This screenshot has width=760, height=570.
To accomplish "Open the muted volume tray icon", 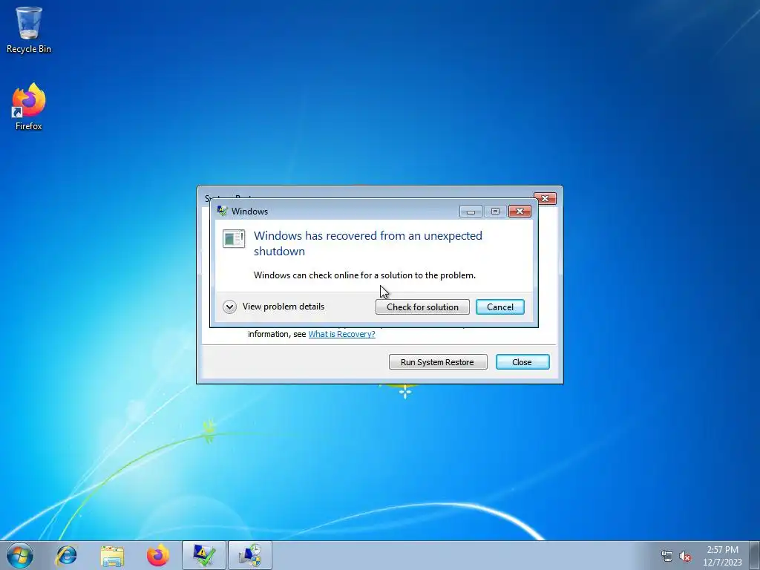I will pyautogui.click(x=685, y=556).
